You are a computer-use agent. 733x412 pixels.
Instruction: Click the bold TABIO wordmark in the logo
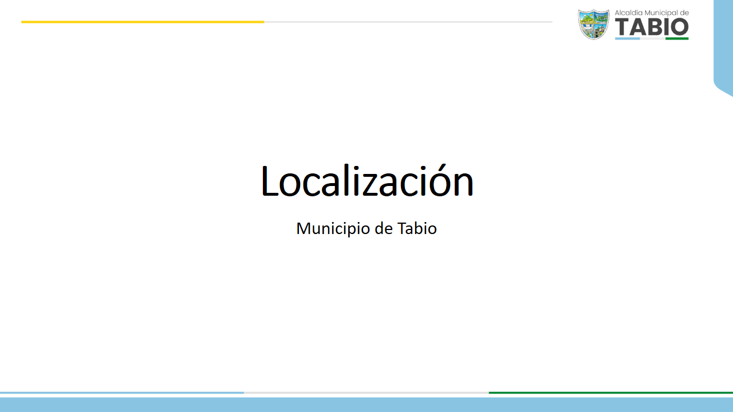pos(652,27)
